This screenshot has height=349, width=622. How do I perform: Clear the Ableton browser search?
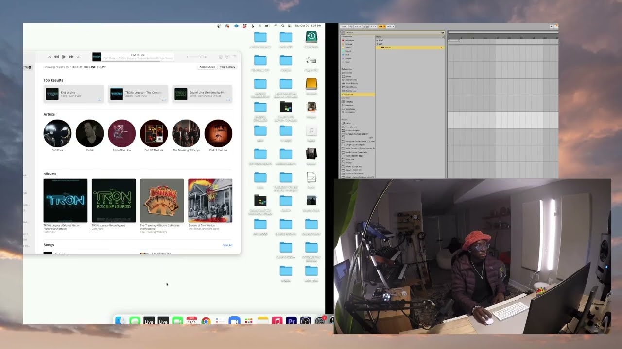coord(443,32)
